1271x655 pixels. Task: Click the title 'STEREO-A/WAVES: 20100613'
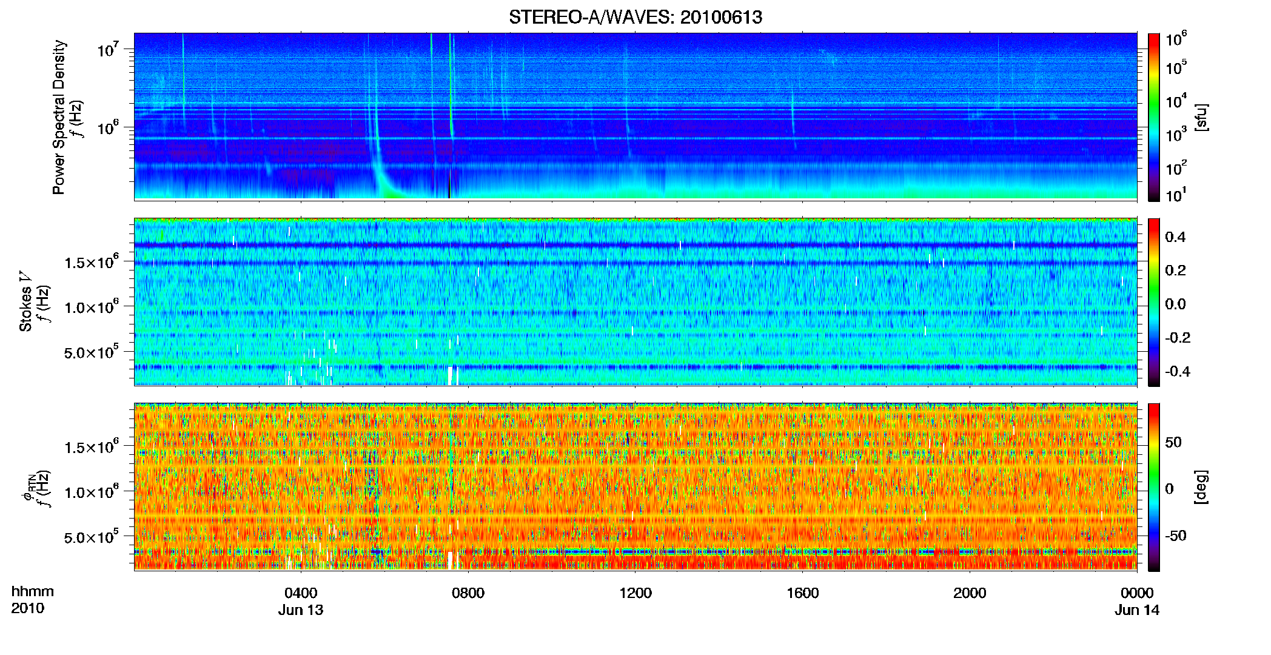click(635, 17)
